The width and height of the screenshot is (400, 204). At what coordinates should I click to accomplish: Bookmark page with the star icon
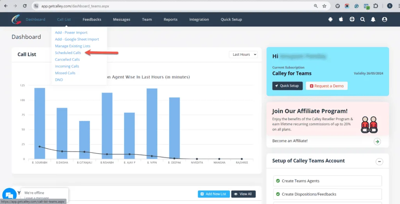point(324,6)
